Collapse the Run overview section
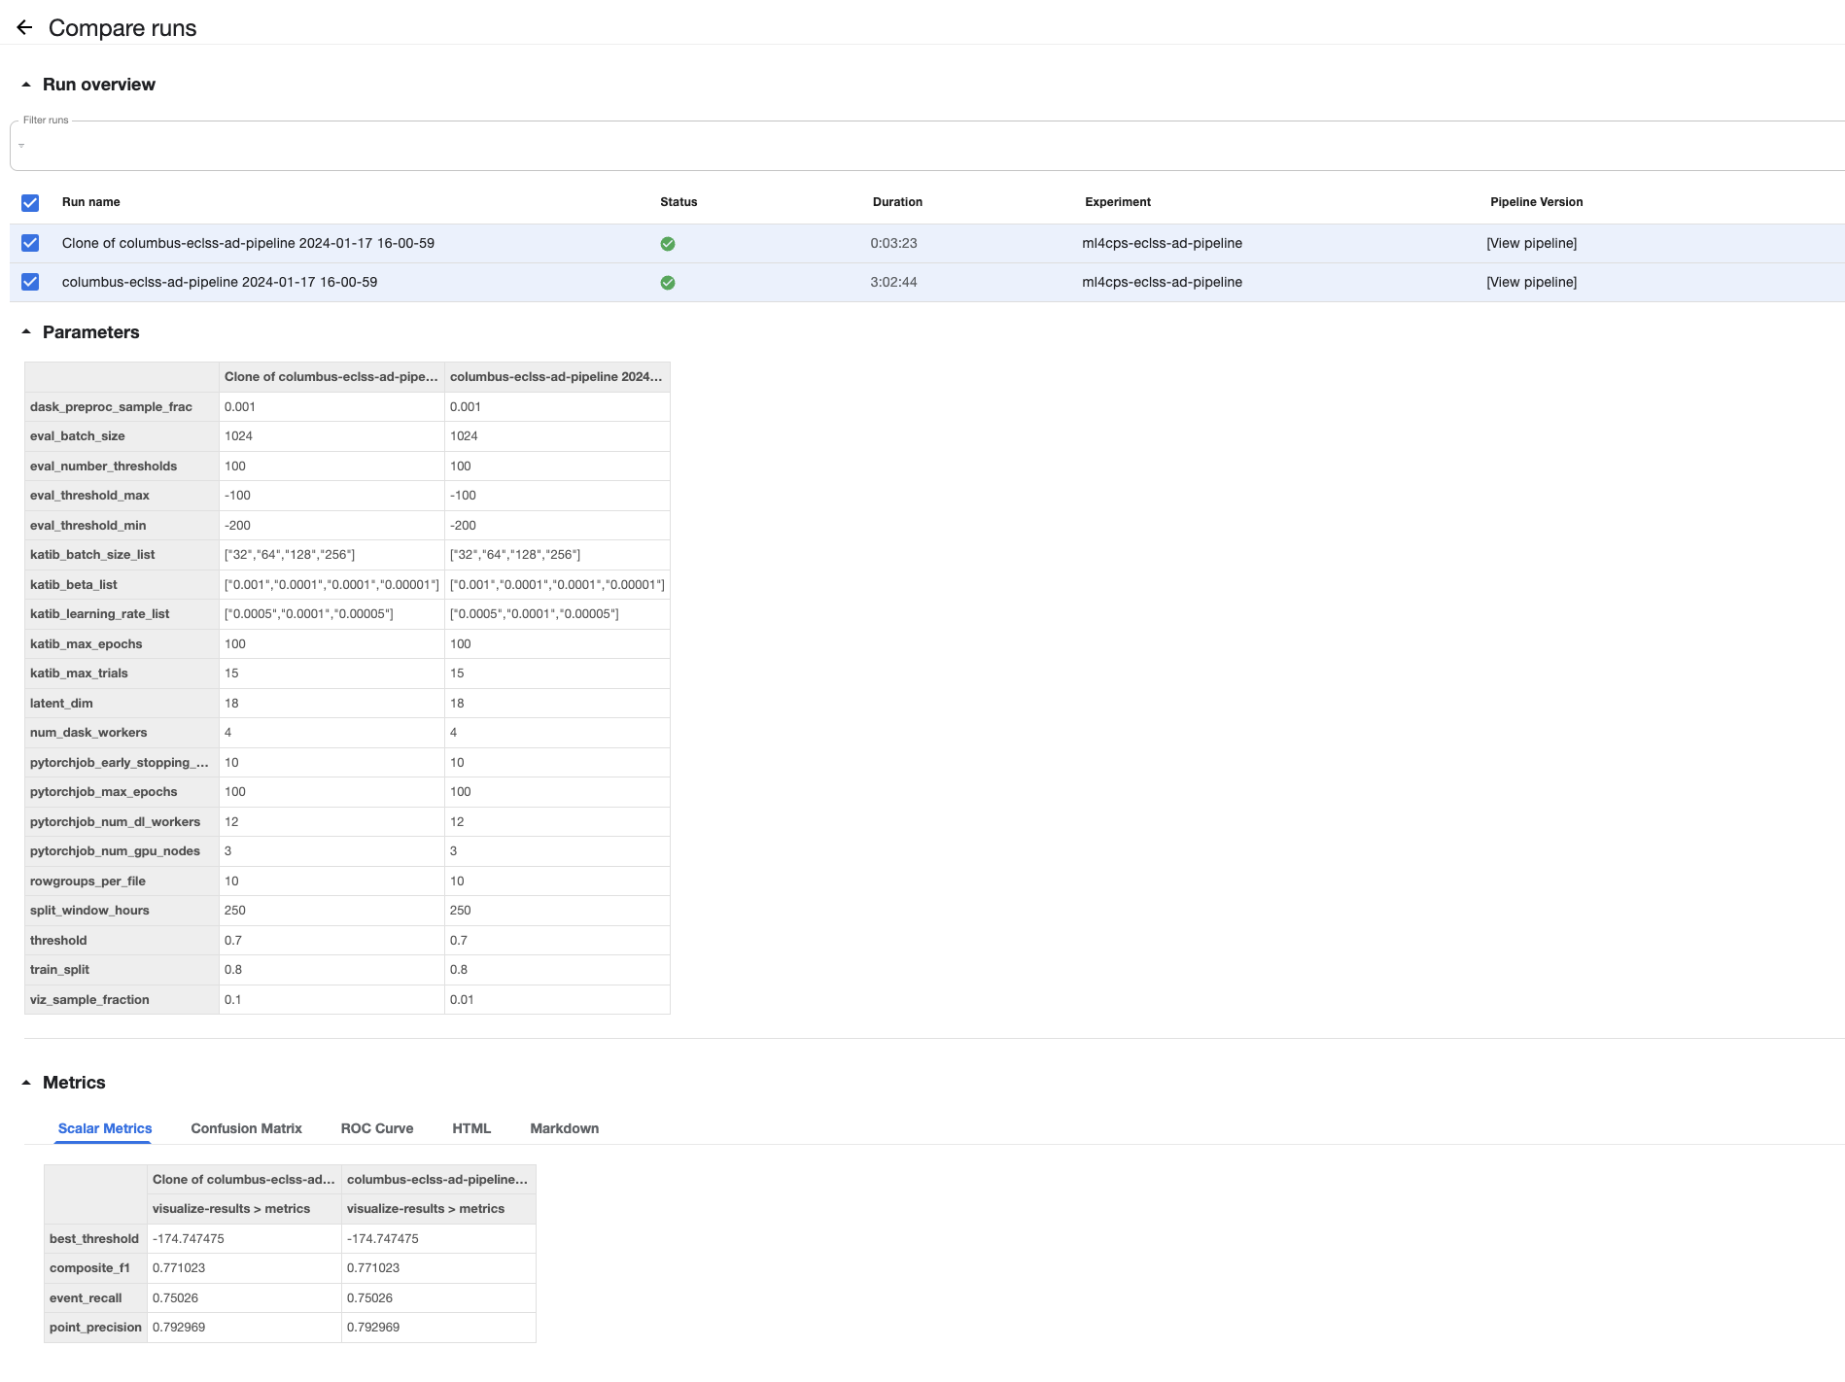The image size is (1845, 1382). click(26, 85)
